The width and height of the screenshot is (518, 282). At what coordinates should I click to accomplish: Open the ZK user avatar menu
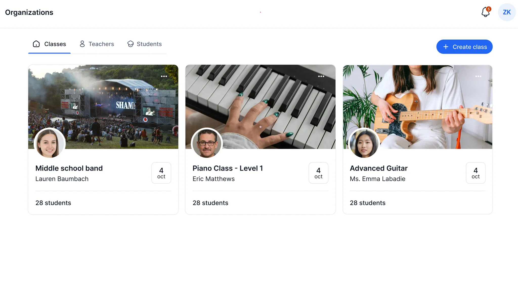tap(507, 12)
